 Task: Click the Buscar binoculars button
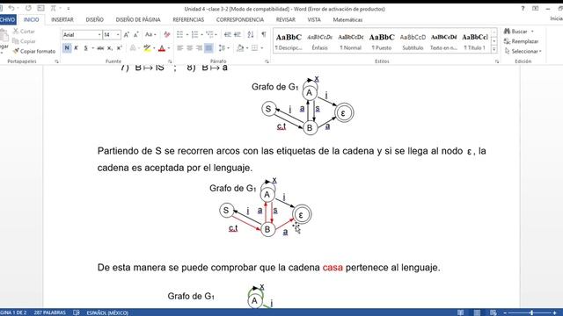coord(516,32)
